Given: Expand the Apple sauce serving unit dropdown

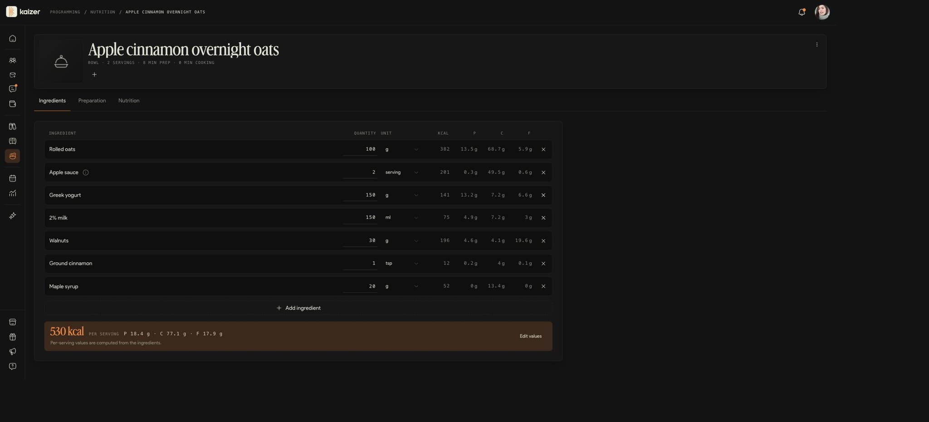Looking at the screenshot, I should [x=401, y=172].
